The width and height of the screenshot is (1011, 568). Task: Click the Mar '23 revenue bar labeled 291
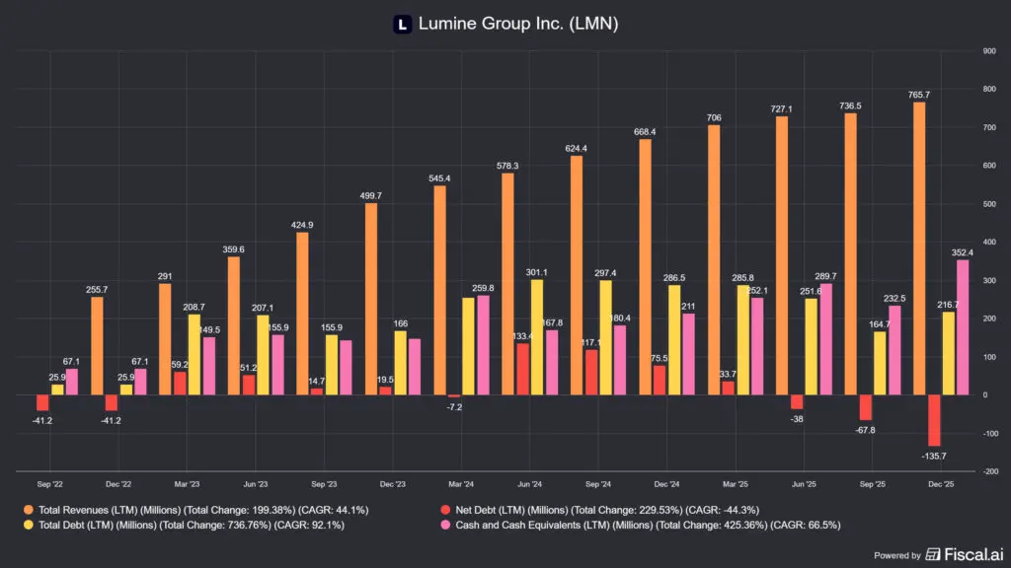click(165, 339)
